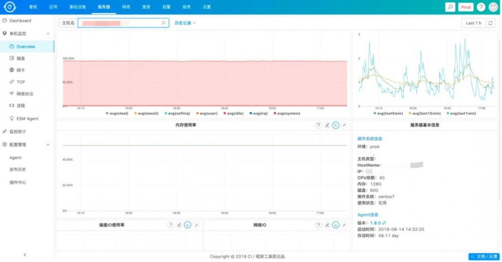
Task: Switch 内存使用率 chart display mode
Action: (x=335, y=125)
